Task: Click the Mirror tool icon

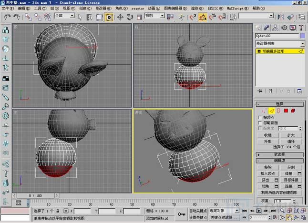Action: [281, 17]
